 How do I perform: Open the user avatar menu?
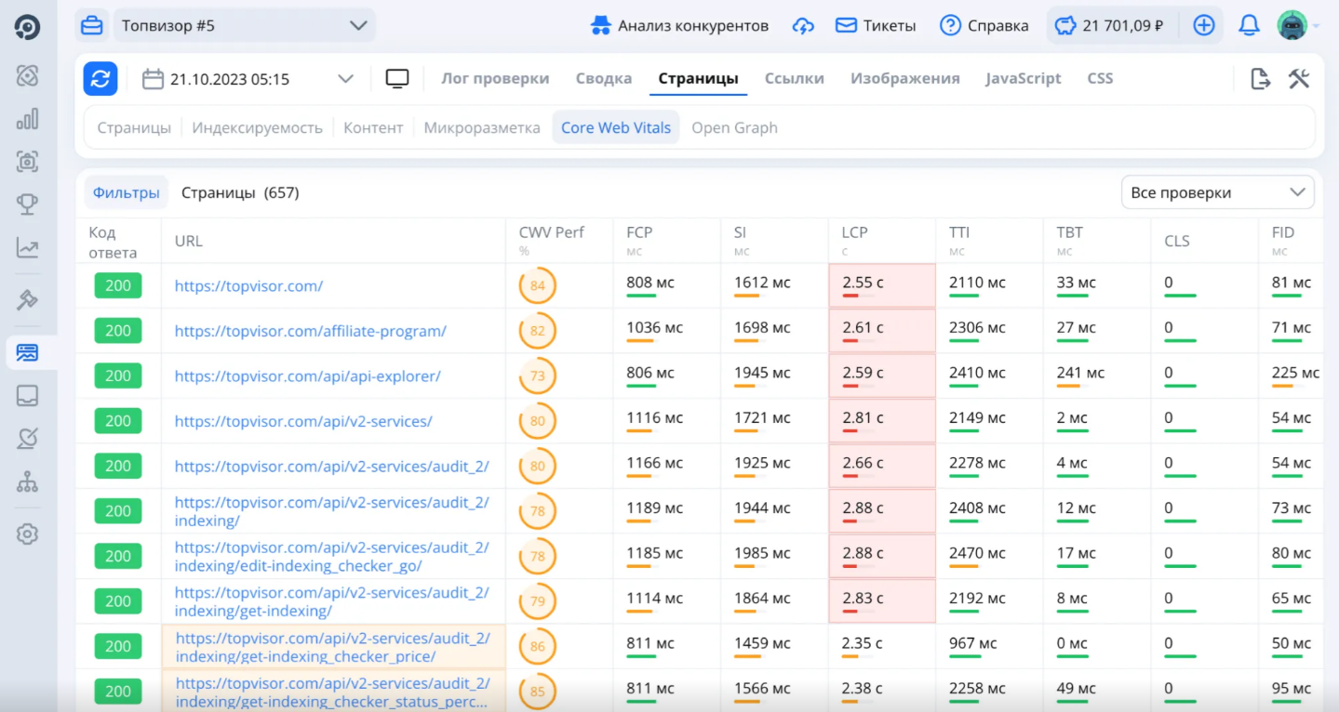tap(1292, 26)
